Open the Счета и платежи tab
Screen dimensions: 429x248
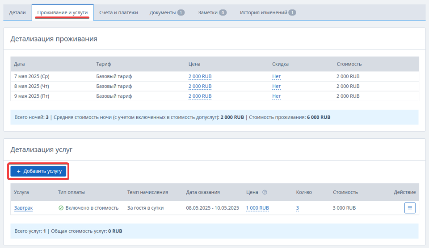(118, 12)
